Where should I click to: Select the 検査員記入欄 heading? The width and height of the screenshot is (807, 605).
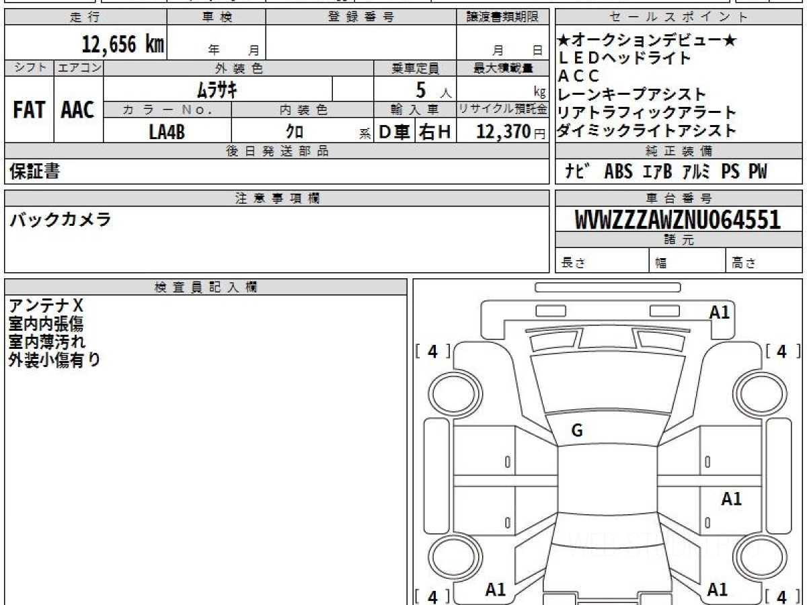pos(206,287)
